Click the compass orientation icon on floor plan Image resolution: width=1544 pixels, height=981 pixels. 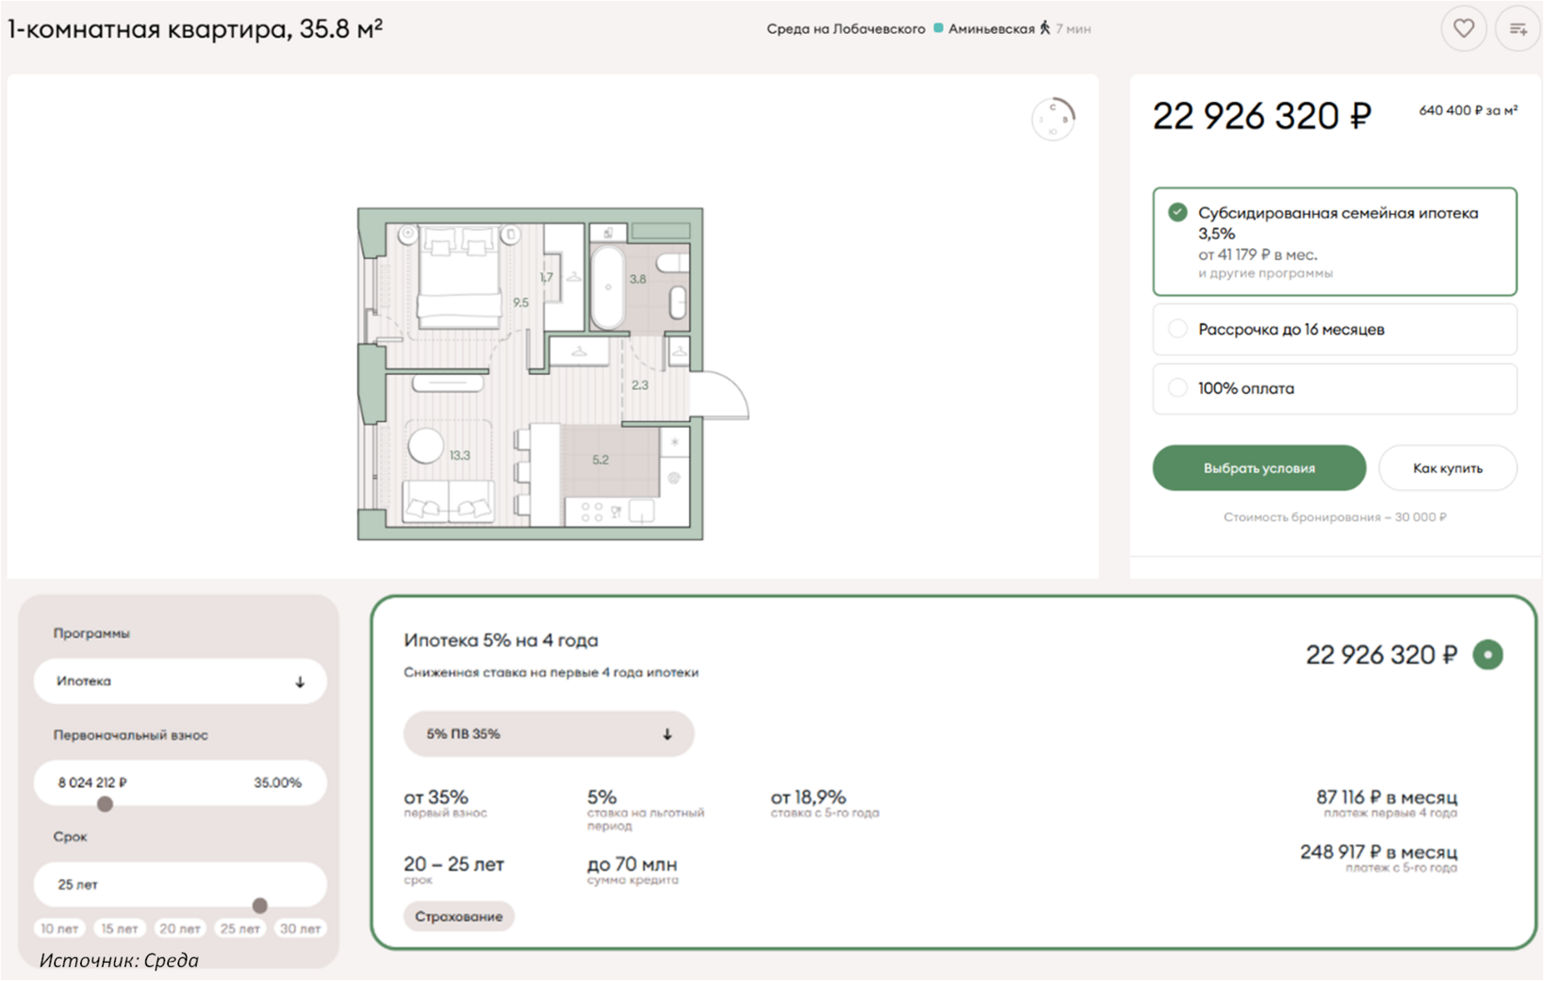1053,119
